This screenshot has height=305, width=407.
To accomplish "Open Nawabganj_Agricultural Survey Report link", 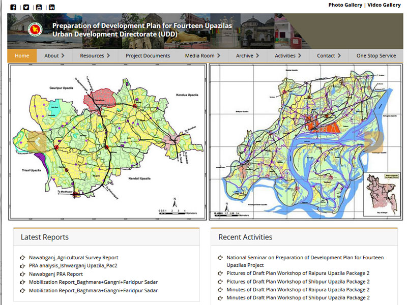I will [73, 258].
